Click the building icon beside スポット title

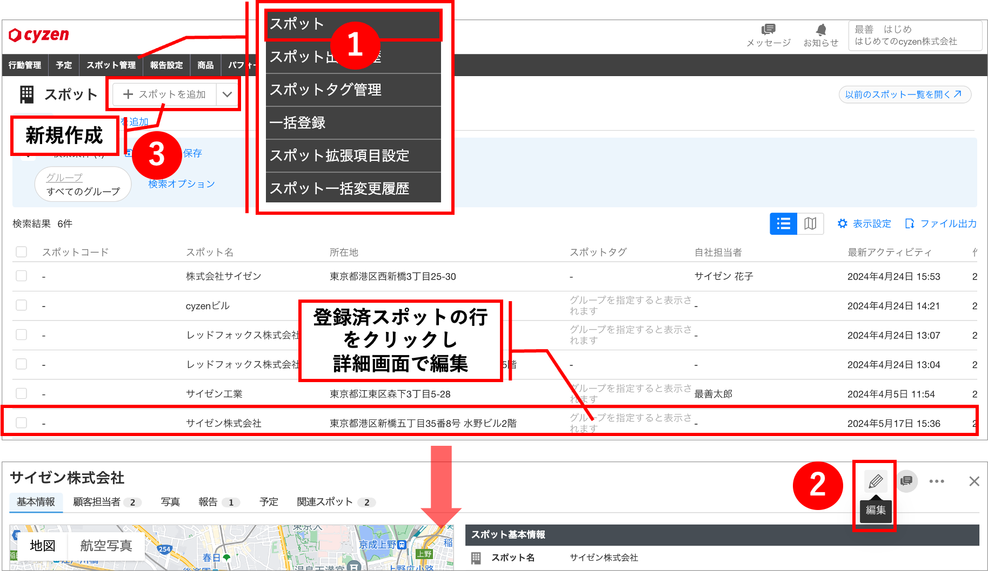[x=26, y=94]
